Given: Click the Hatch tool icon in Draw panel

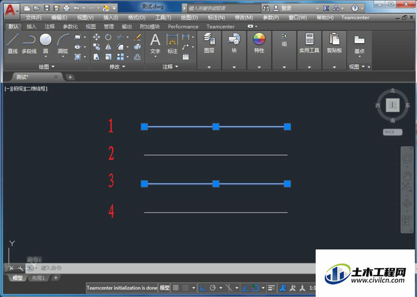Looking at the screenshot, I should tap(78, 57).
